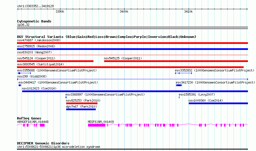This screenshot has width=256, height=151.
Task: Click the esv3417230 blue glyph
Action: [179, 85]
